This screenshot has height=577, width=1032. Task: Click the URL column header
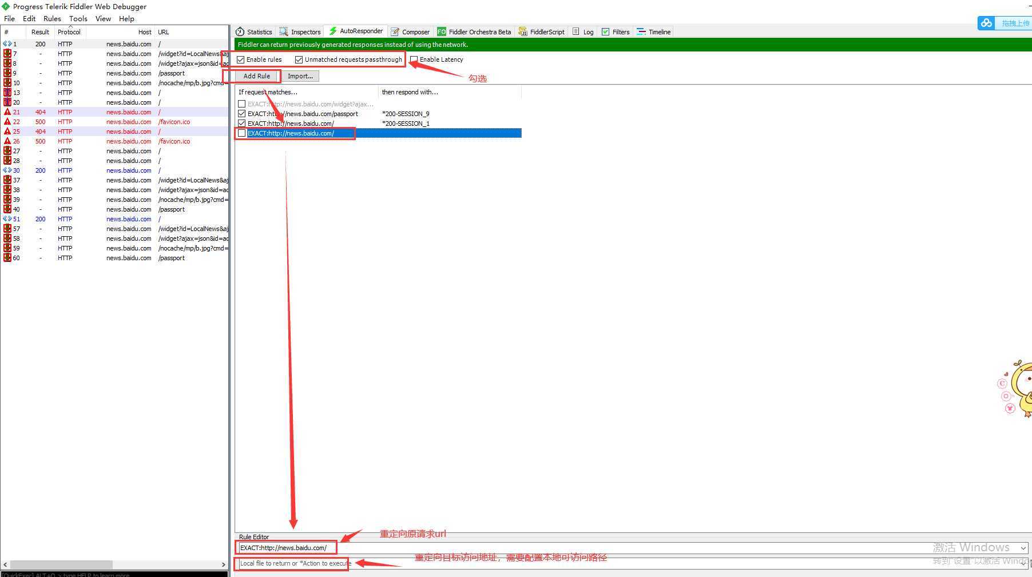point(192,32)
